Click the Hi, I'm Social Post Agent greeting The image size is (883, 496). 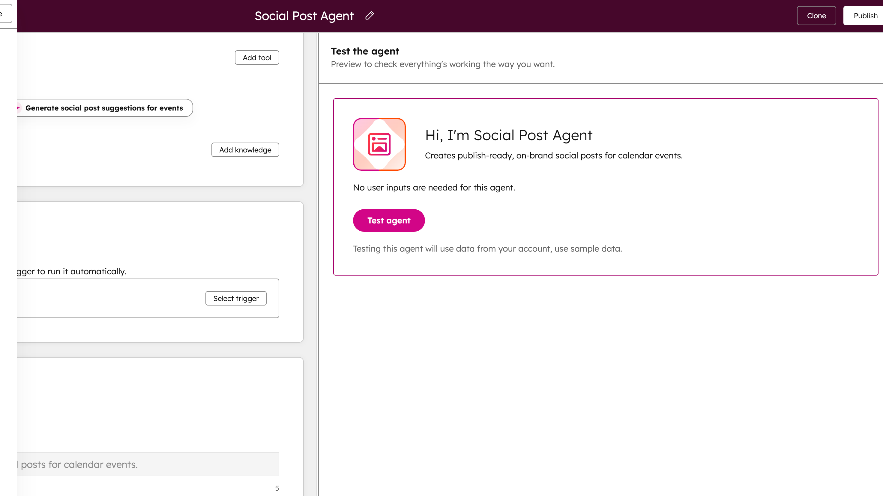click(x=508, y=135)
